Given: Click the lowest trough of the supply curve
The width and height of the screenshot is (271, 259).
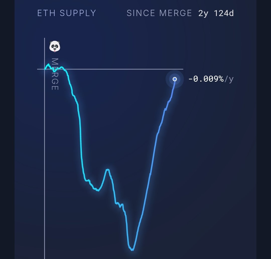Looking at the screenshot, I should [132, 249].
